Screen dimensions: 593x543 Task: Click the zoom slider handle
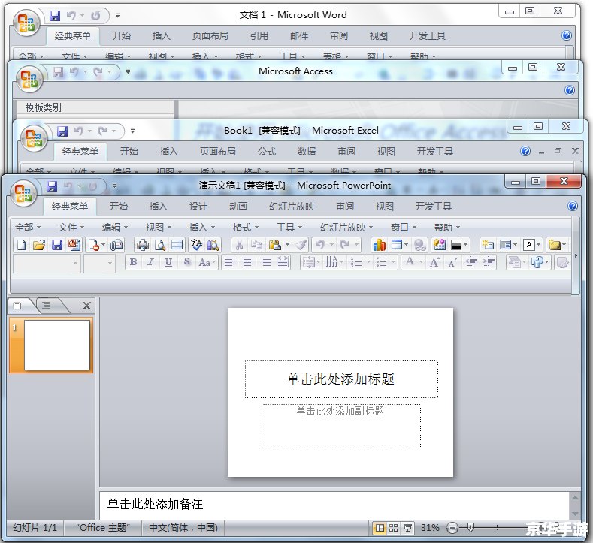coord(470,527)
